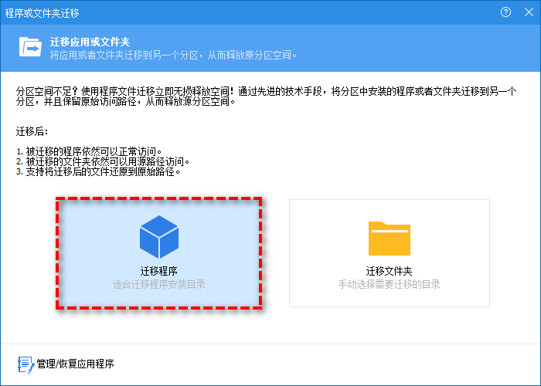Close the 程序或文件夹迁移 window
The height and width of the screenshot is (386, 541).
(527, 12)
